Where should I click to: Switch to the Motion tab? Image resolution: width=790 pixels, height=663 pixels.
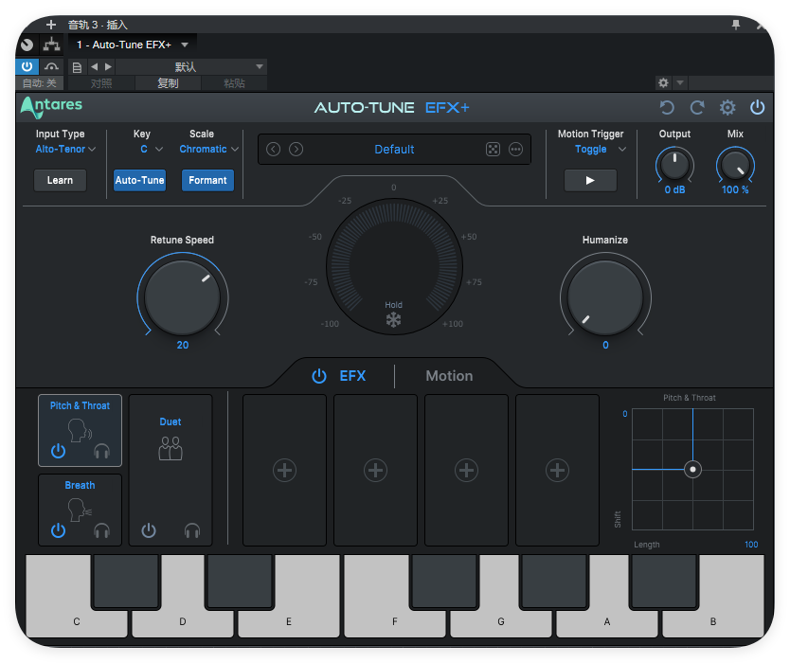tap(449, 376)
